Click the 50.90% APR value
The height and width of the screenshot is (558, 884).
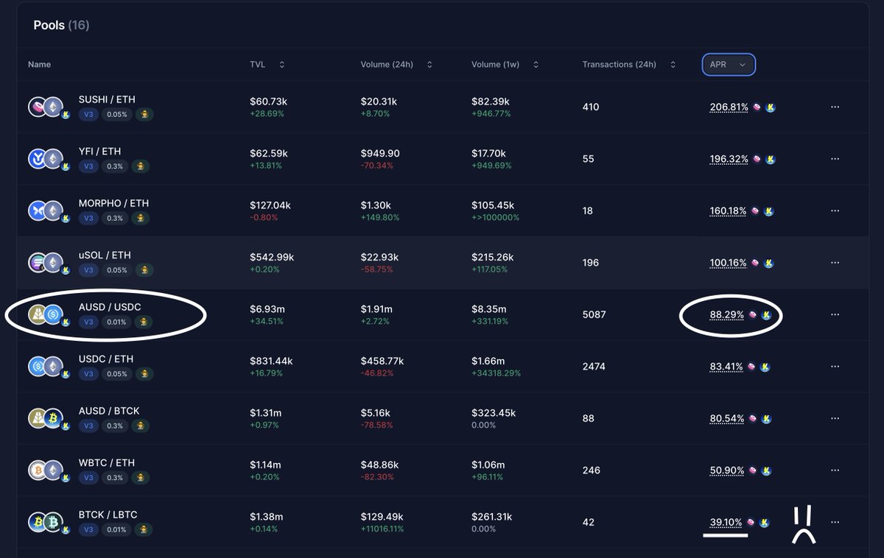[727, 470]
